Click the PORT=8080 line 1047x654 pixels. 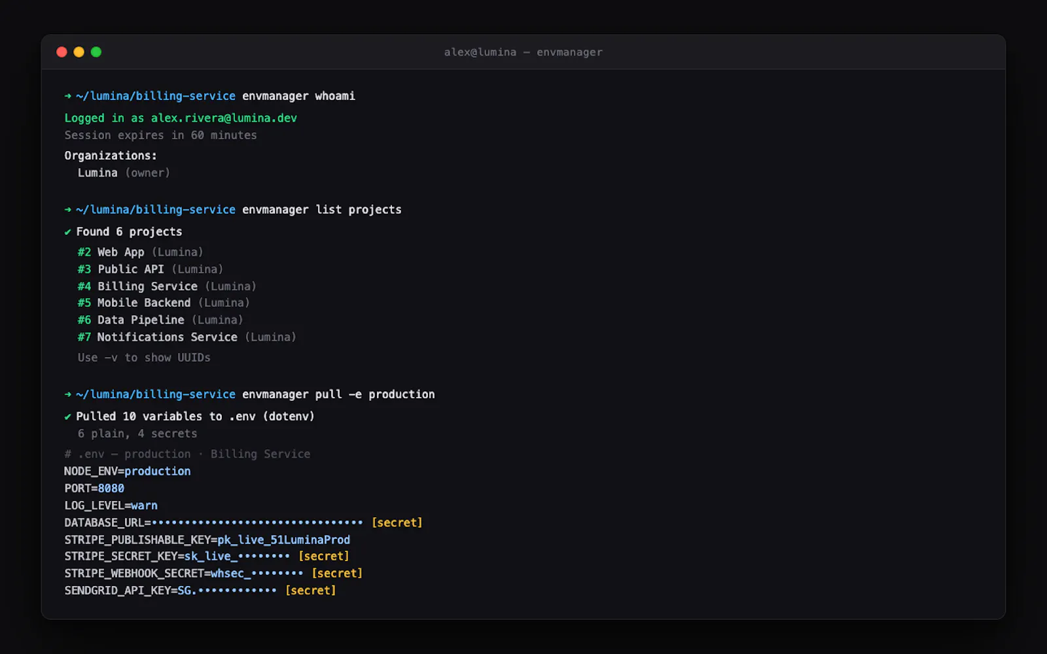coord(94,489)
